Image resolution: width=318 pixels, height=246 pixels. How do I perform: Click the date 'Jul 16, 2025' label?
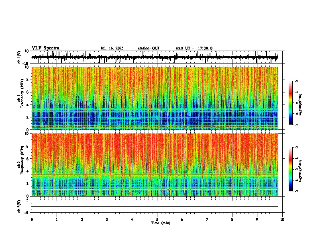[112, 48]
